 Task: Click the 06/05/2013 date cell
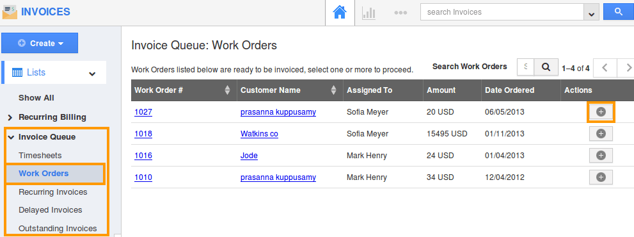[x=505, y=112]
